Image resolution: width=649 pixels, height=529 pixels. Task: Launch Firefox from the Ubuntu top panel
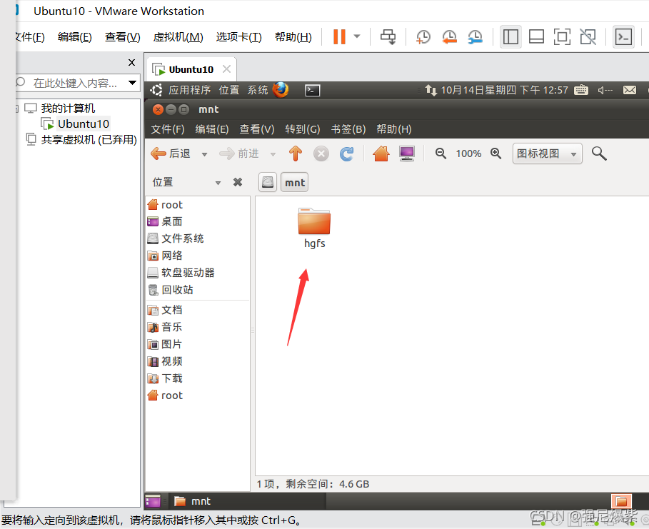(x=281, y=89)
